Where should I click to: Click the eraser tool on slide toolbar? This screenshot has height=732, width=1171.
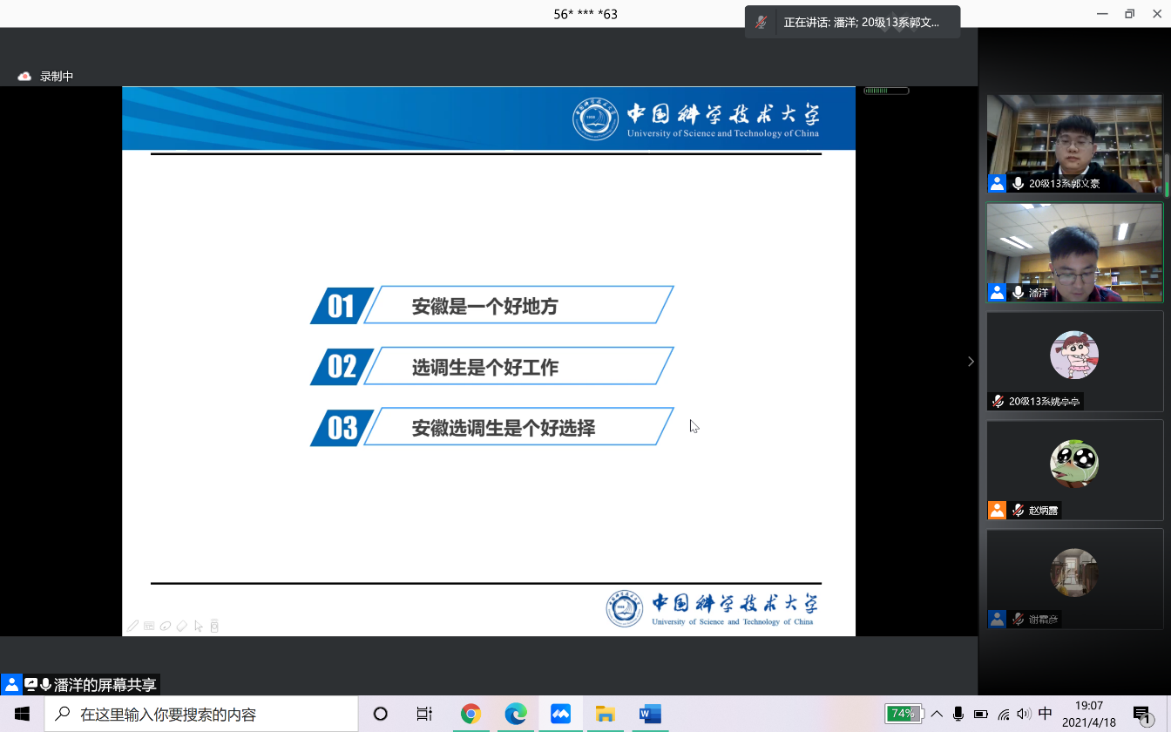(181, 626)
